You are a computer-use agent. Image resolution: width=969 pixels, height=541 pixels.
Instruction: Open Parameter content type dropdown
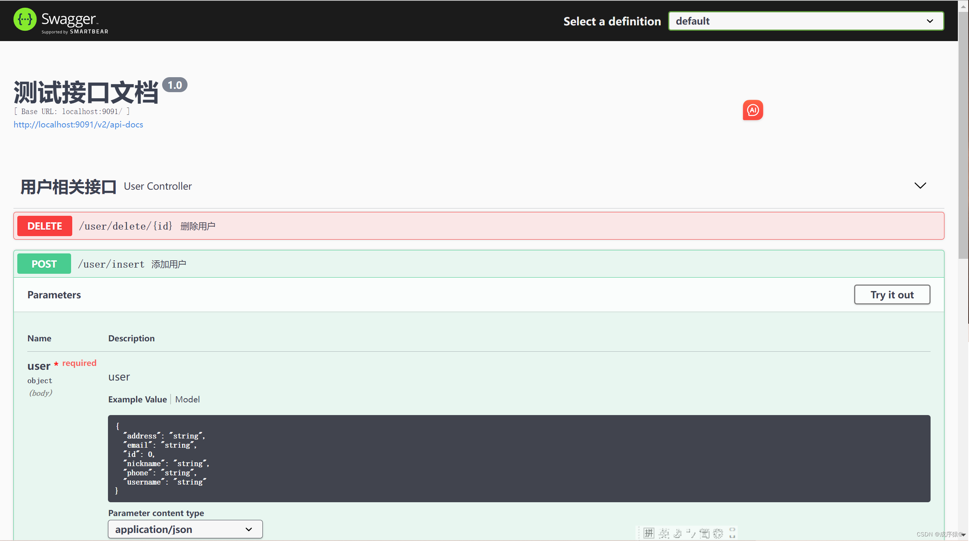coord(185,529)
